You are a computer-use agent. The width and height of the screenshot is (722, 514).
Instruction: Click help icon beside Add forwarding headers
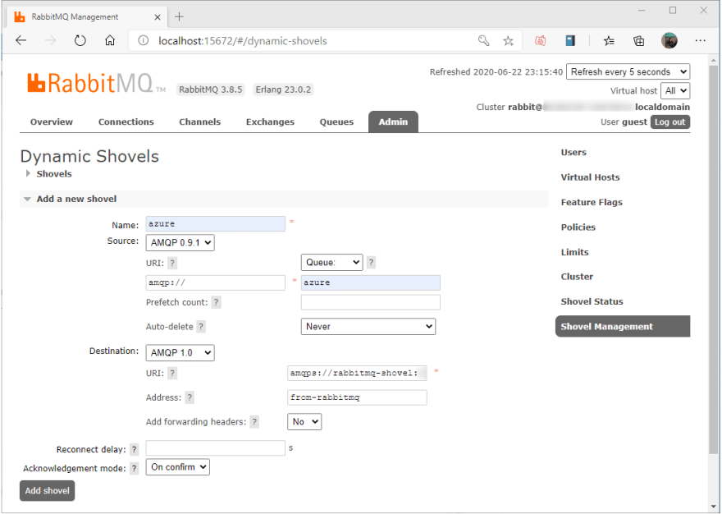click(254, 422)
